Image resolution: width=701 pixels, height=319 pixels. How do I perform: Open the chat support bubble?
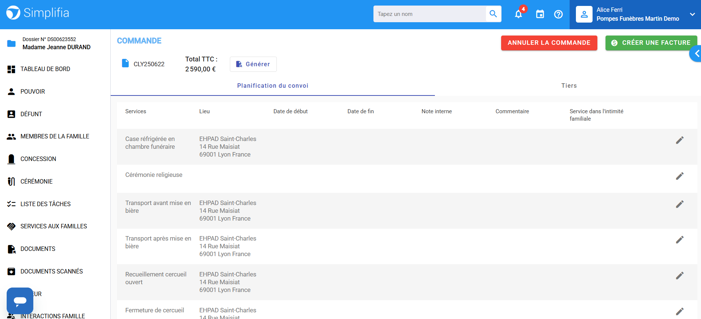click(x=20, y=300)
